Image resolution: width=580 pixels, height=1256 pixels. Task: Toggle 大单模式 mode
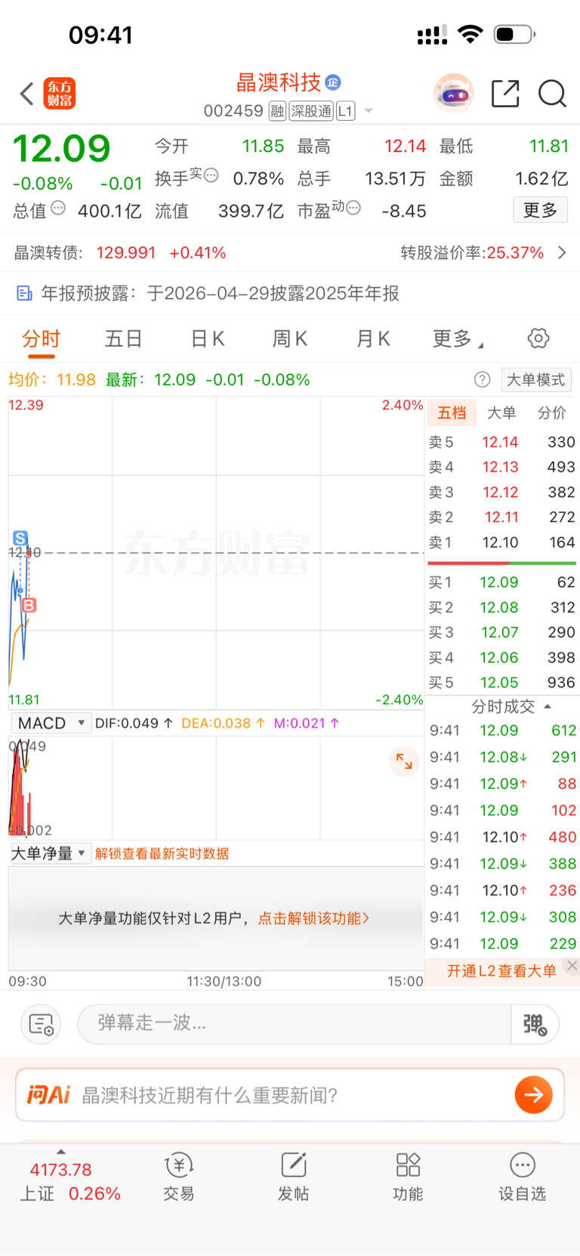(536, 379)
